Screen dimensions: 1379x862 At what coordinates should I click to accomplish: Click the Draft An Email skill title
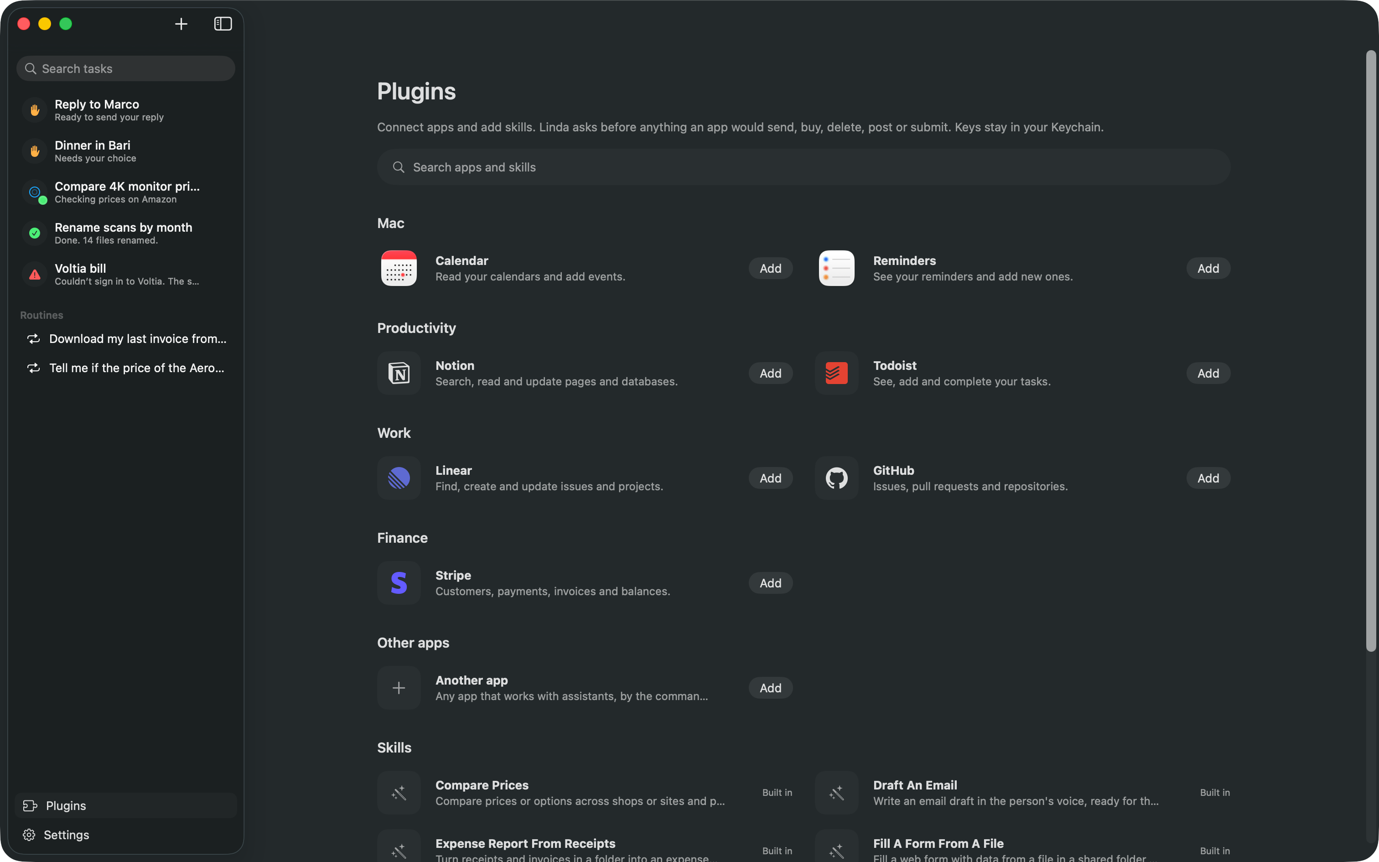(915, 785)
